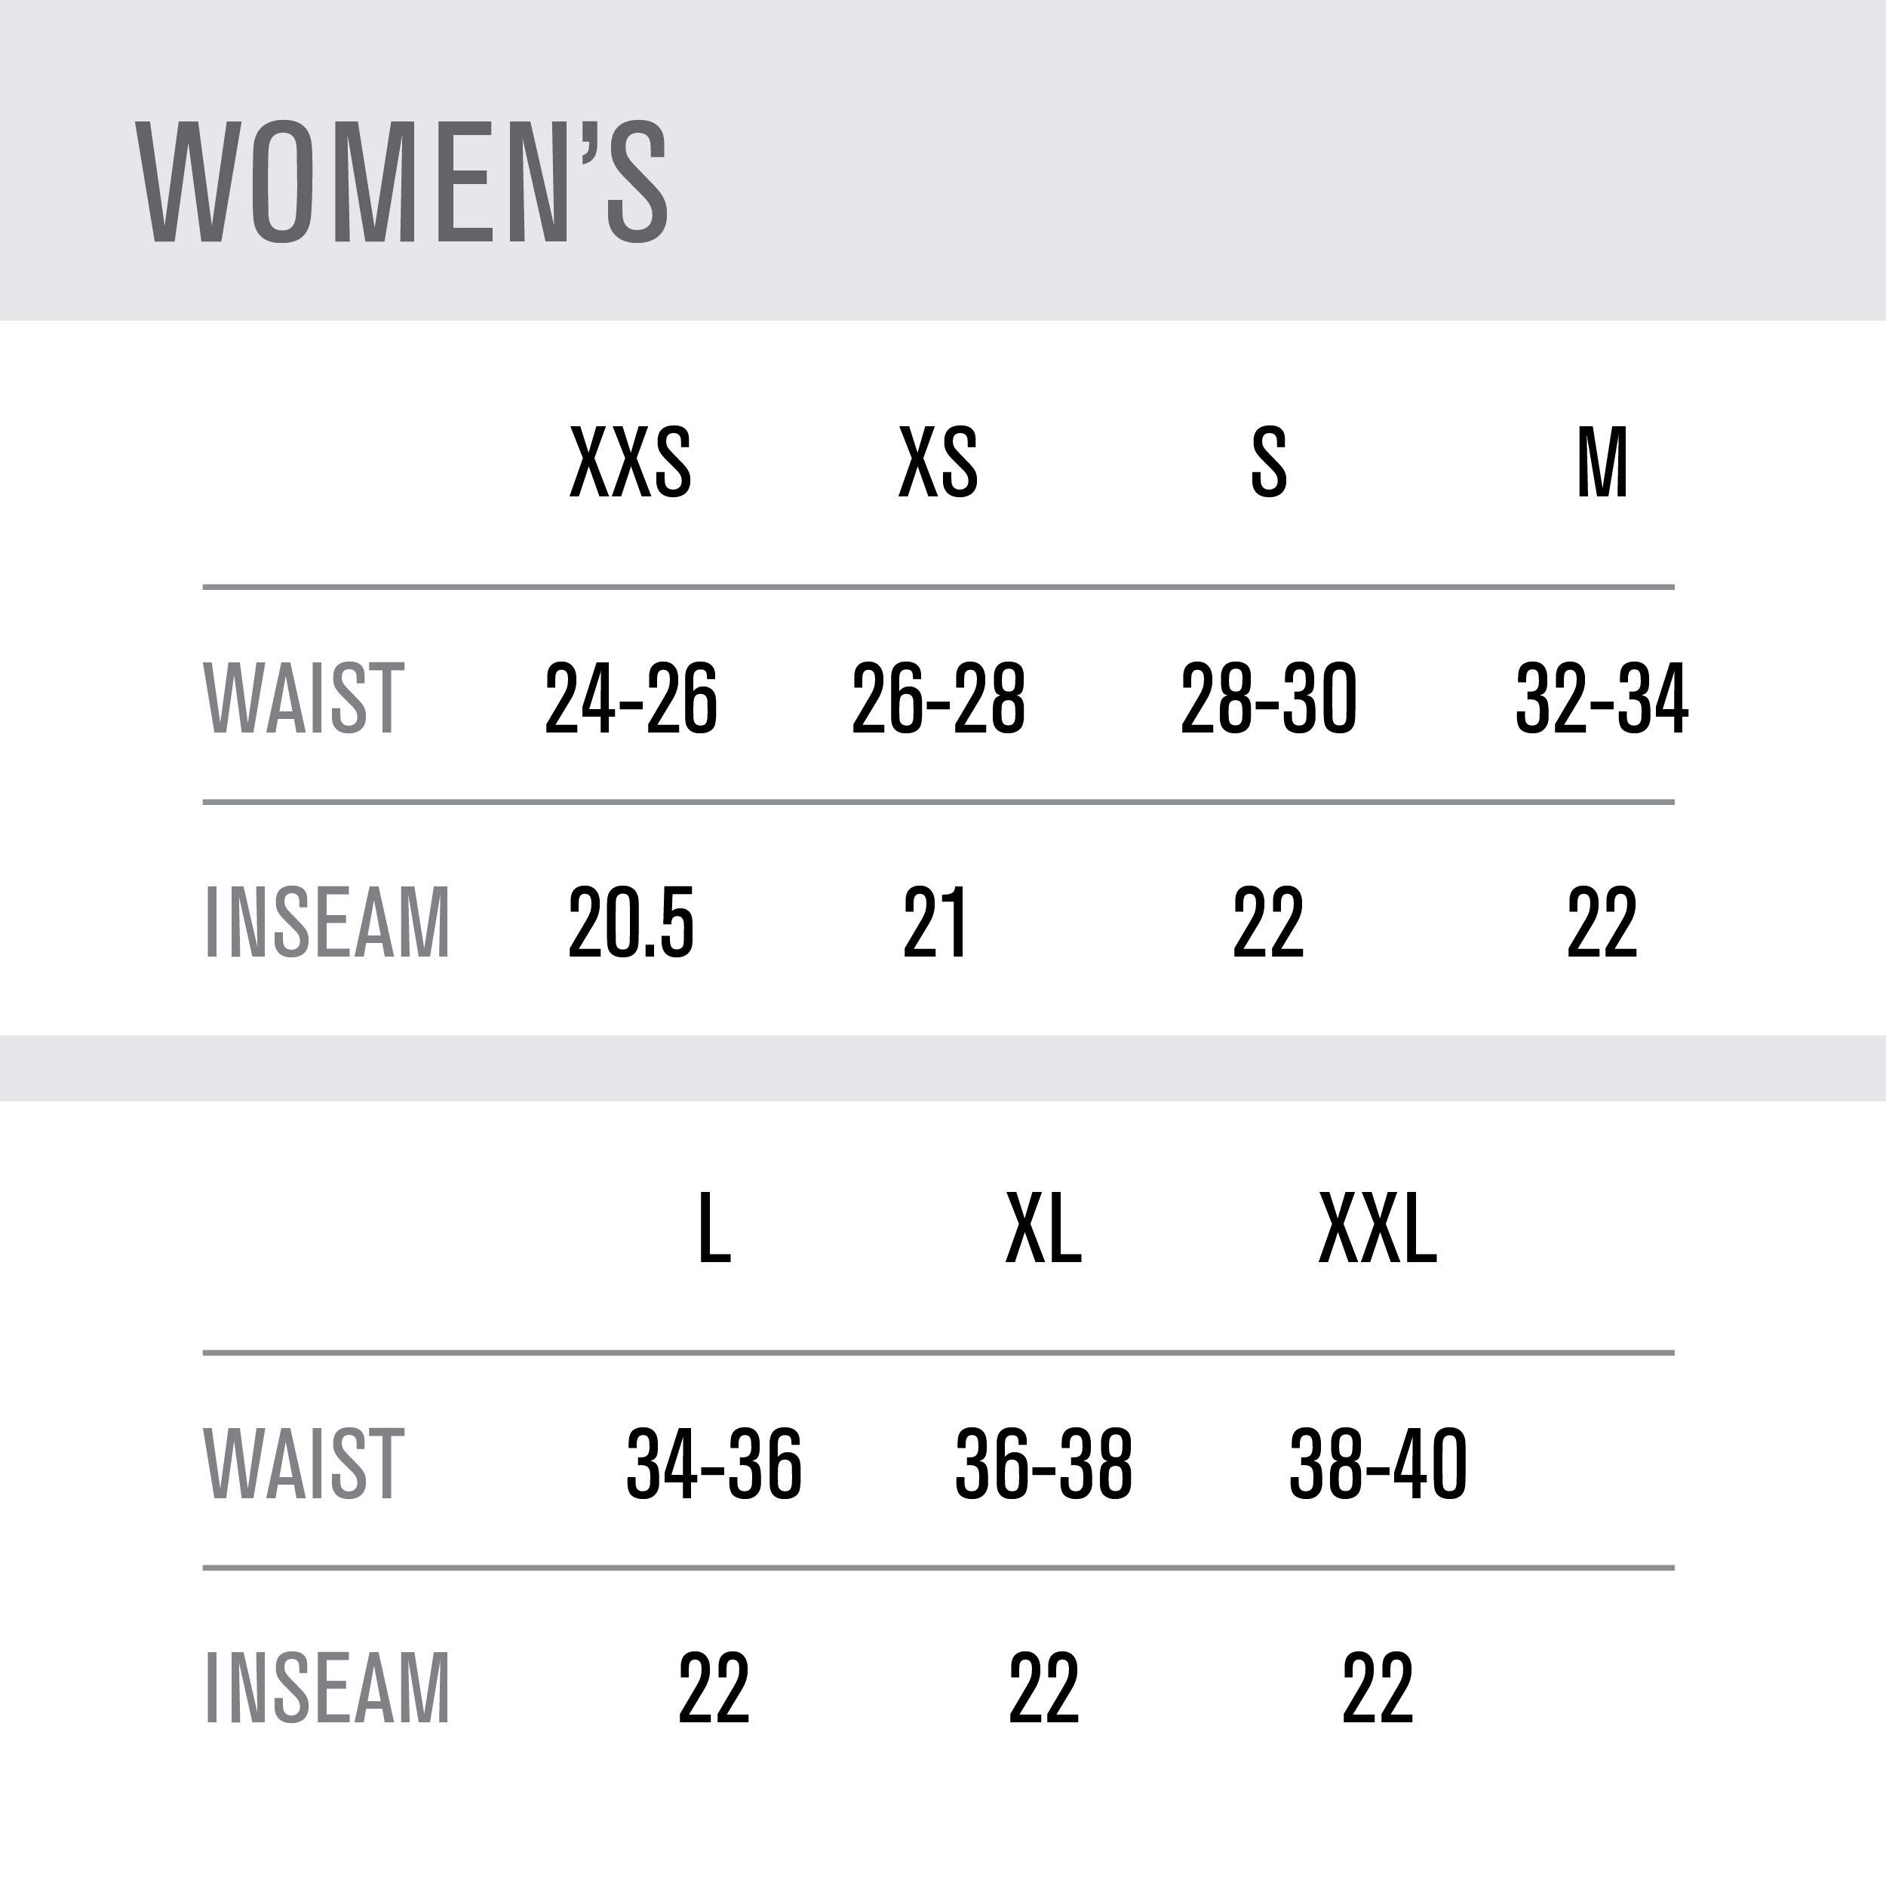
Task: Click the 38-40 waist measurement
Action: click(x=1378, y=1464)
